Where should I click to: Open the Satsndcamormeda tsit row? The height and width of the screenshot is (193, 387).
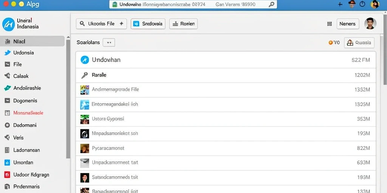click(226, 177)
